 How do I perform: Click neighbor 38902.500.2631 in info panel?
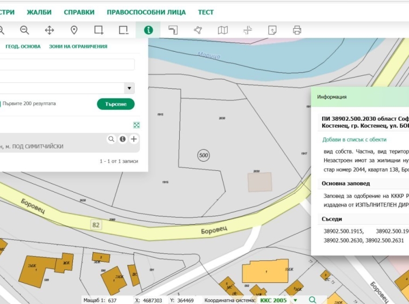coord(385,240)
